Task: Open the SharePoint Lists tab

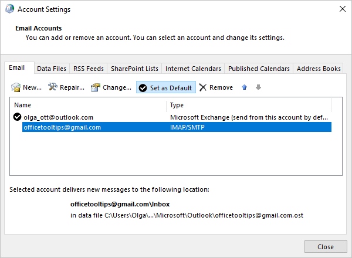Action: (134, 69)
